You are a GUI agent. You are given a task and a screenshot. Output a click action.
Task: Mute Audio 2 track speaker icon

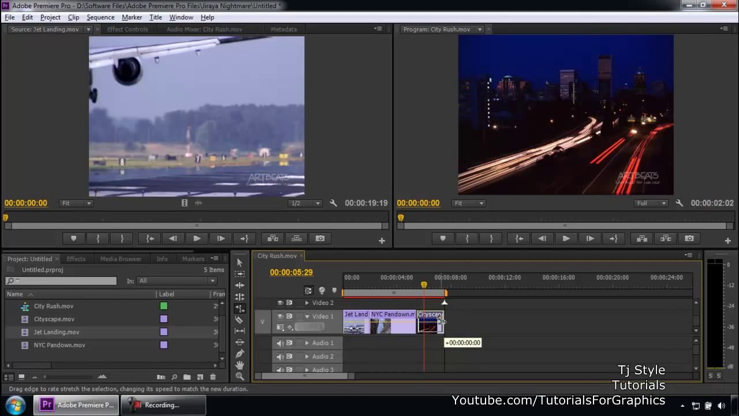[x=280, y=356]
